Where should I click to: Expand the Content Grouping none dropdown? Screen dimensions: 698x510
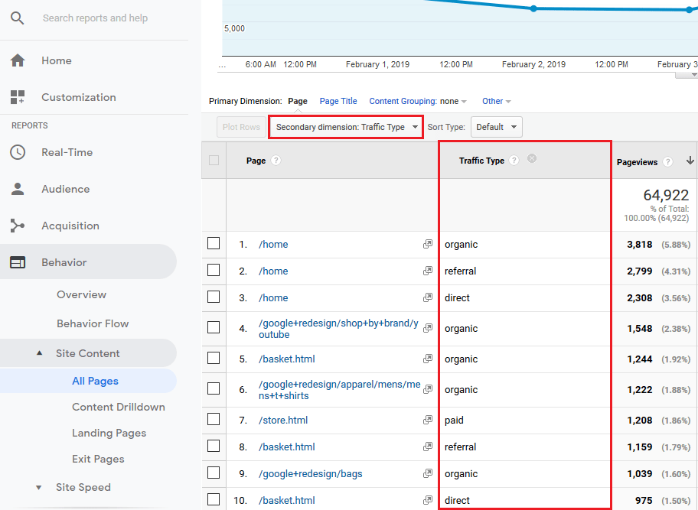417,100
